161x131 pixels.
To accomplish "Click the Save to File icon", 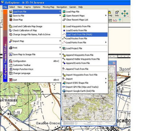I will [10, 16].
